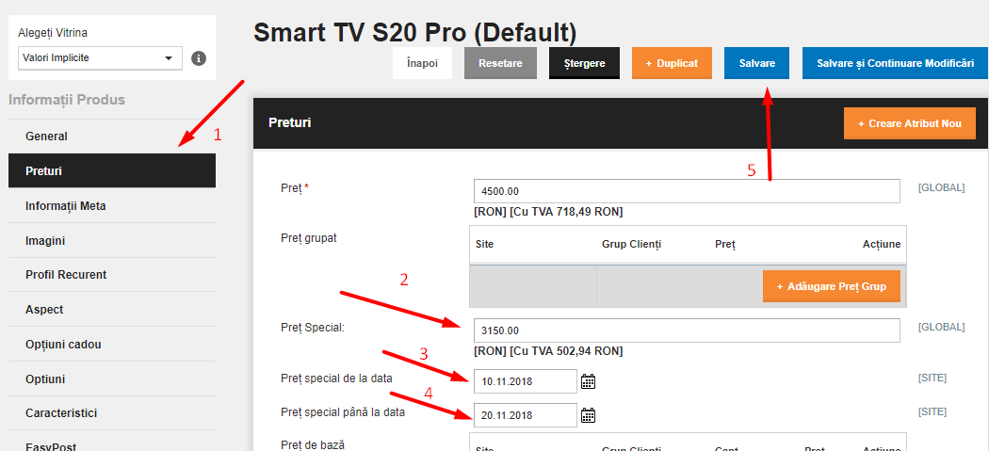The height and width of the screenshot is (451, 989).
Task: Save the product with Salvare
Action: pyautogui.click(x=756, y=63)
